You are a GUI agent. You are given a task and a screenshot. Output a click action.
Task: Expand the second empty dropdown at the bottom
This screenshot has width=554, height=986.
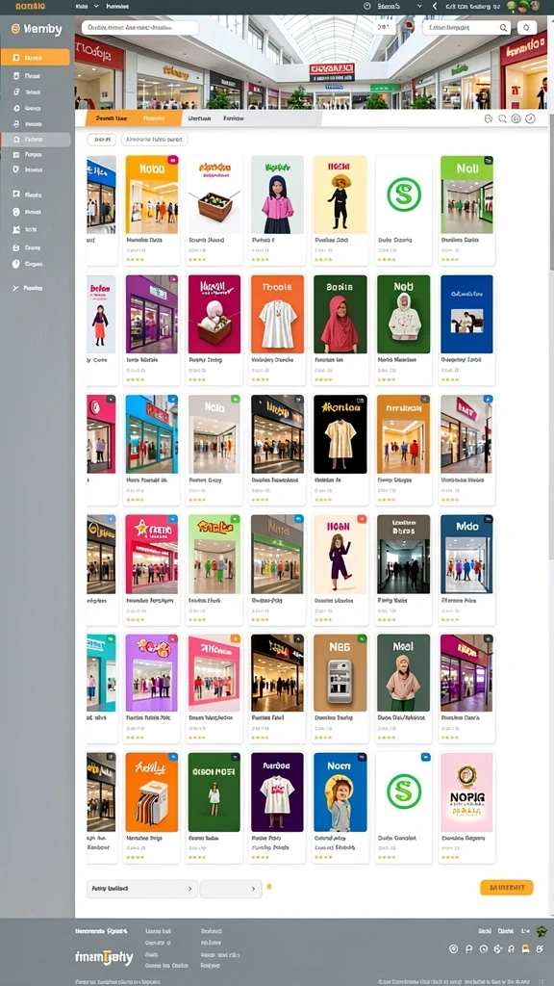231,889
